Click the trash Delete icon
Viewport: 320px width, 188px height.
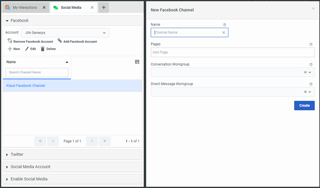tap(43, 49)
